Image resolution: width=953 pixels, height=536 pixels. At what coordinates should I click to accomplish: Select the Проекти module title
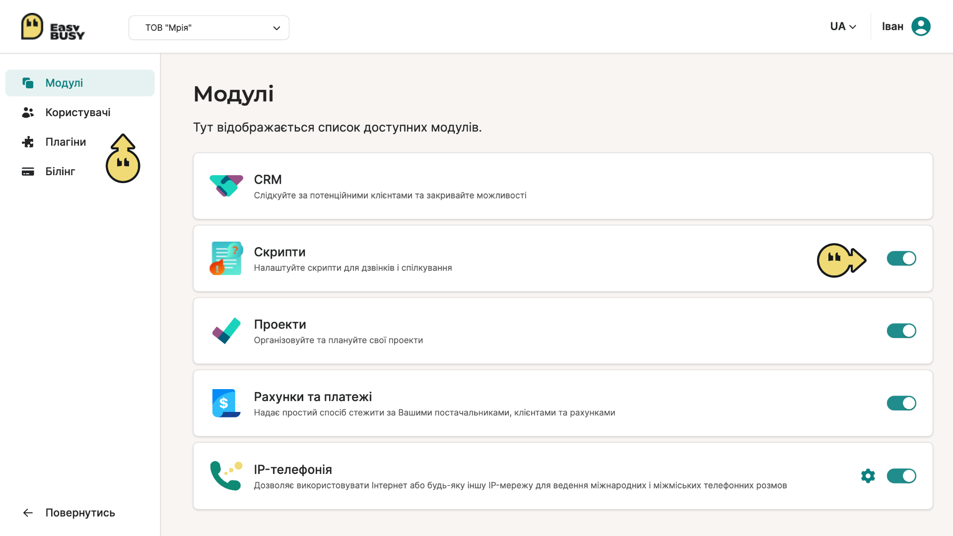point(280,325)
